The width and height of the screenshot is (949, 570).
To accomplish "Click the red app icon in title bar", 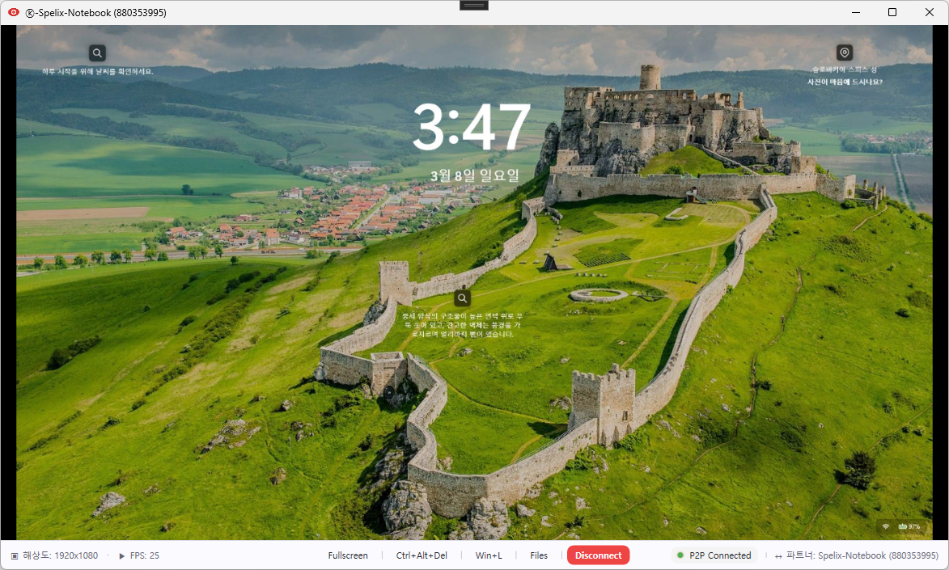I will pos(14,12).
